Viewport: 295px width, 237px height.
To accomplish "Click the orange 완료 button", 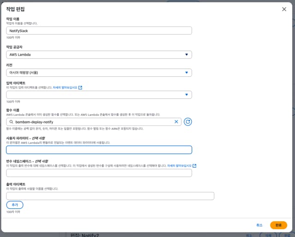I will point(278,225).
